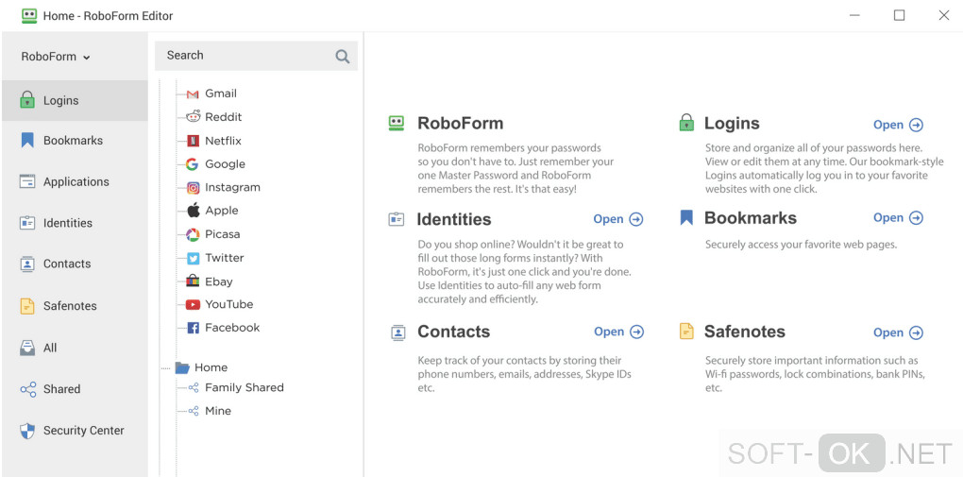Open the Identities sidebar icon

click(x=27, y=223)
